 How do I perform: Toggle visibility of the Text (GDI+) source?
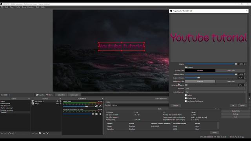[58, 101]
